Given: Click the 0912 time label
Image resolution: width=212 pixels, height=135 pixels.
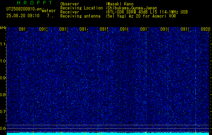Looking at the screenshot, I should (x=43, y=29).
